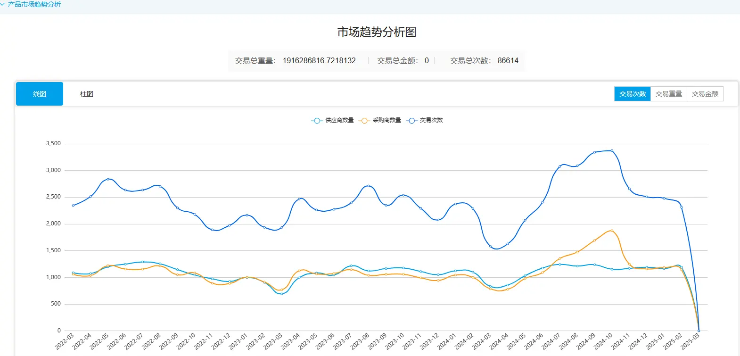Image resolution: width=740 pixels, height=356 pixels.
Task: Click the 交易次数 first point at 2022-03
Action: (73, 206)
